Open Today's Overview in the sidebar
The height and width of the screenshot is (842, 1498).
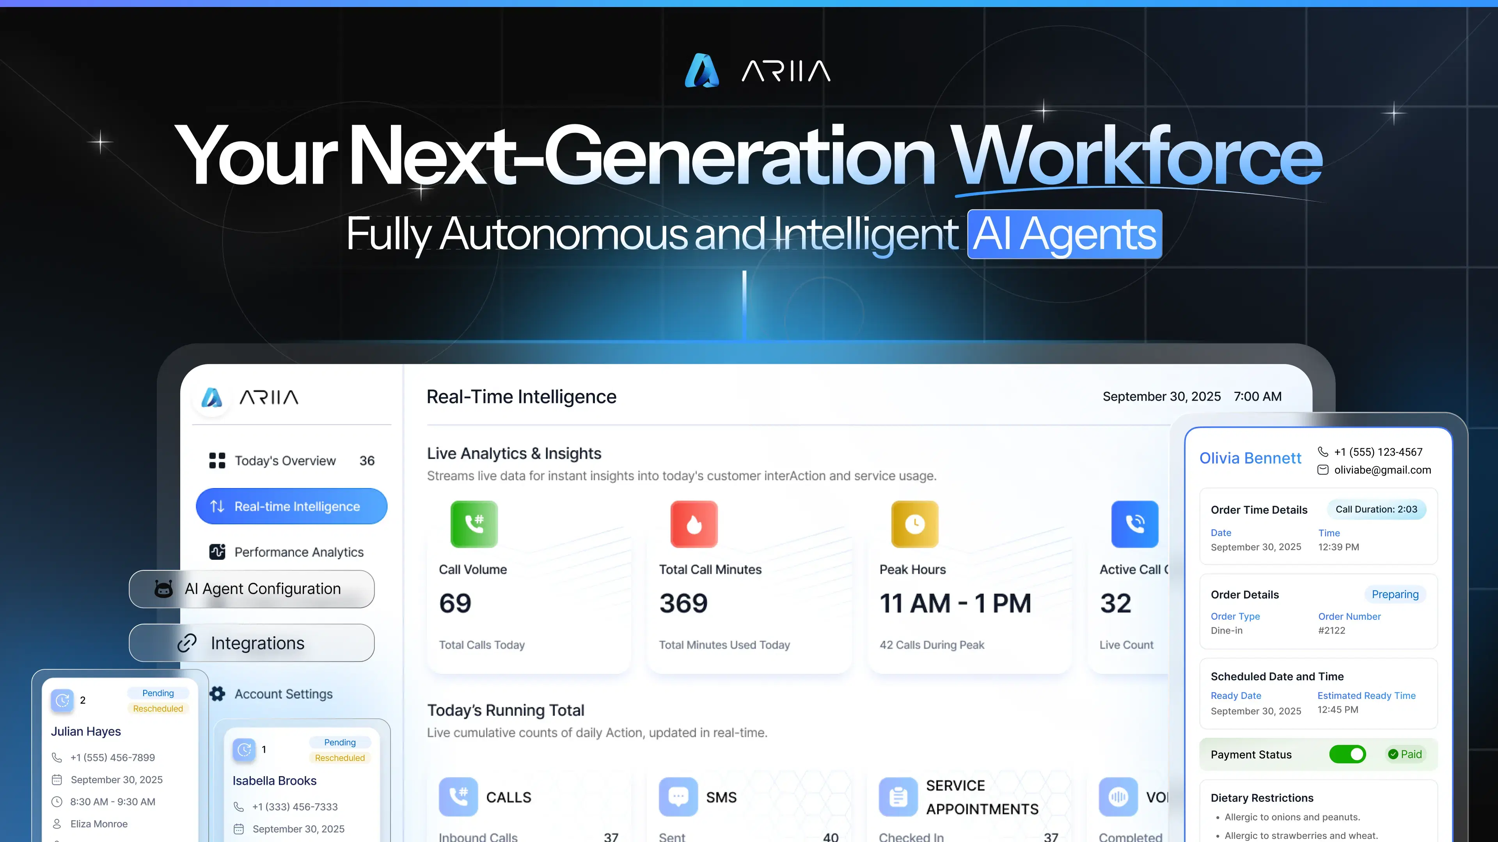tap(291, 461)
